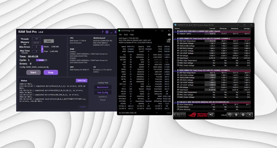Click the Auto button in RAM Test Pro
277x148 pixels.
48,41
